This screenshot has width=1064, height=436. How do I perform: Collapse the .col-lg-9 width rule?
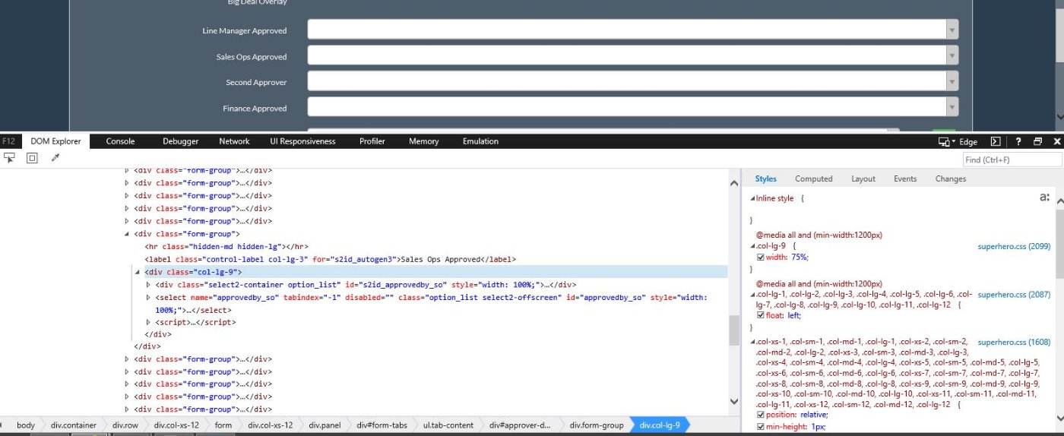pos(753,246)
